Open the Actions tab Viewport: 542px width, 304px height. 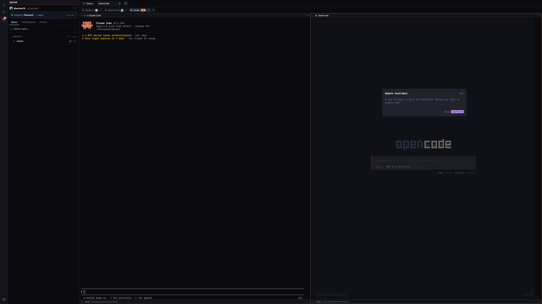pyautogui.click(x=43, y=22)
